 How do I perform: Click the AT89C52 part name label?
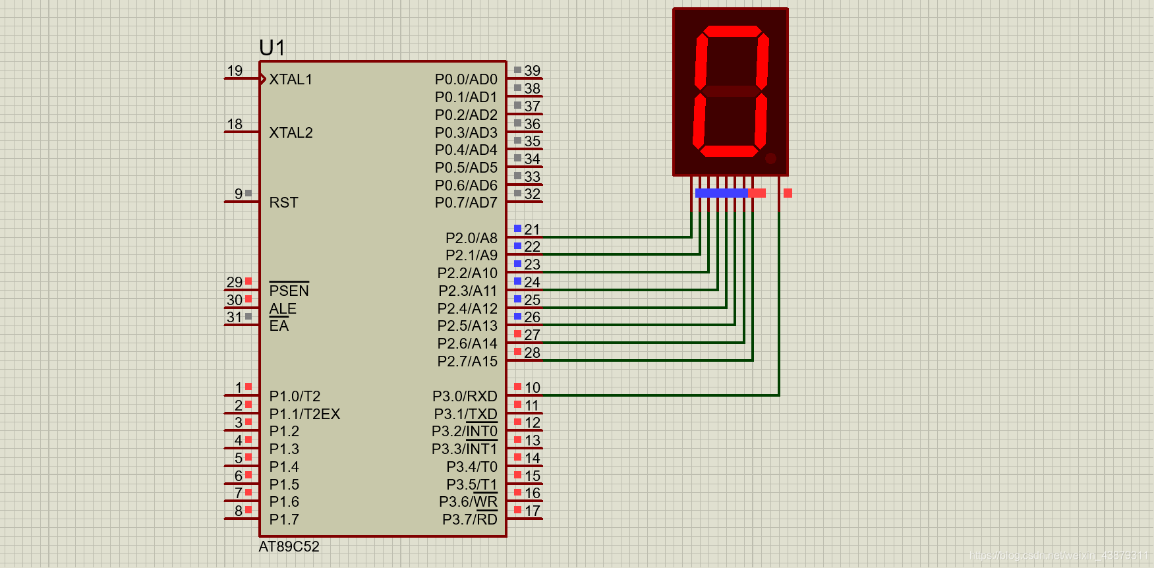[289, 547]
